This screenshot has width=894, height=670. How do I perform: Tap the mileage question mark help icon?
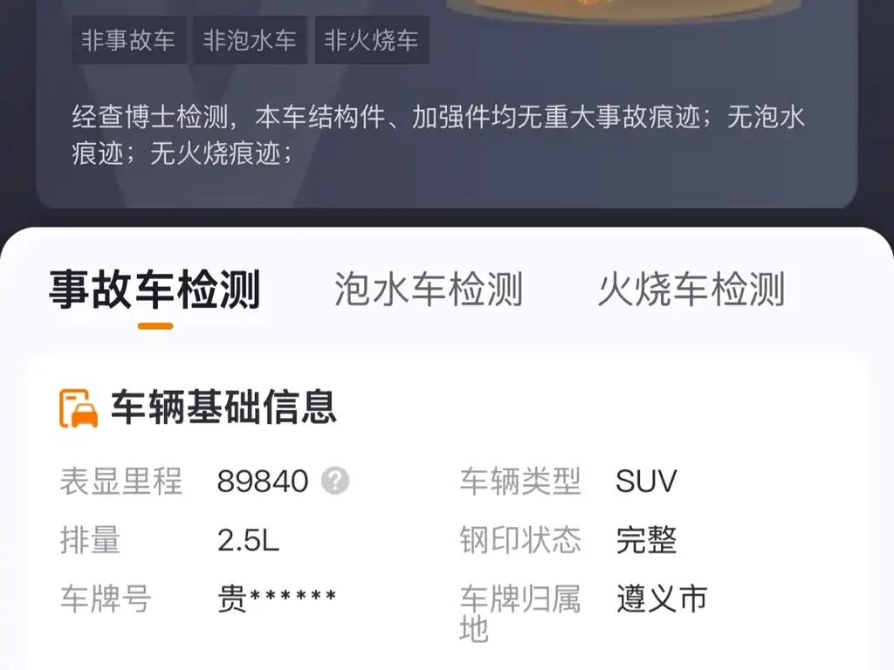point(335,481)
